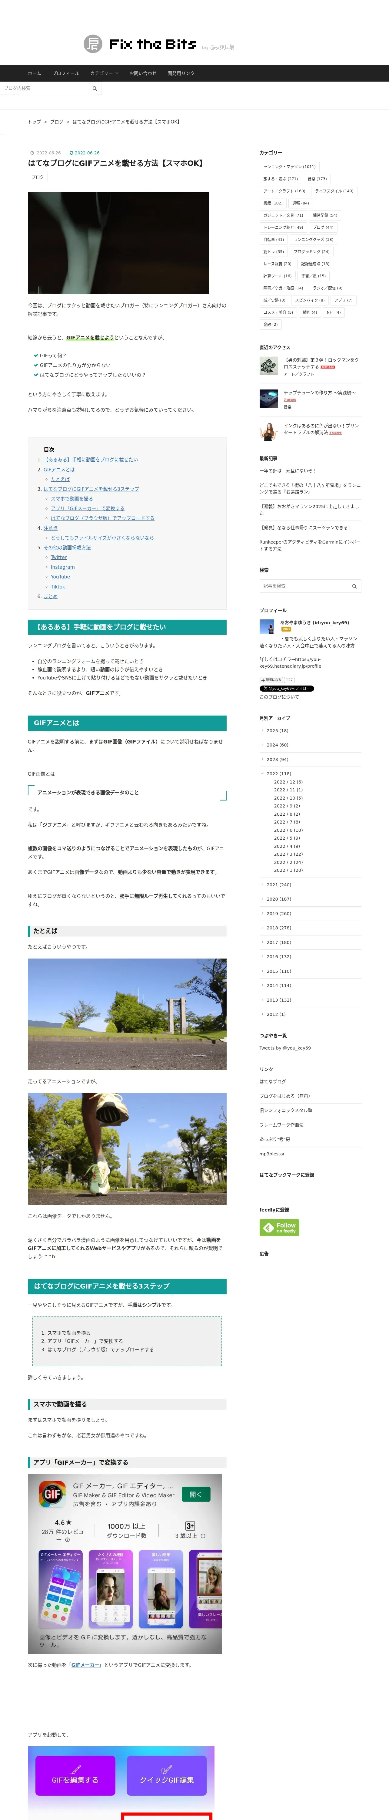Select category 音楽 (173)
Viewport: 389px width, 1820px height.
tap(317, 179)
